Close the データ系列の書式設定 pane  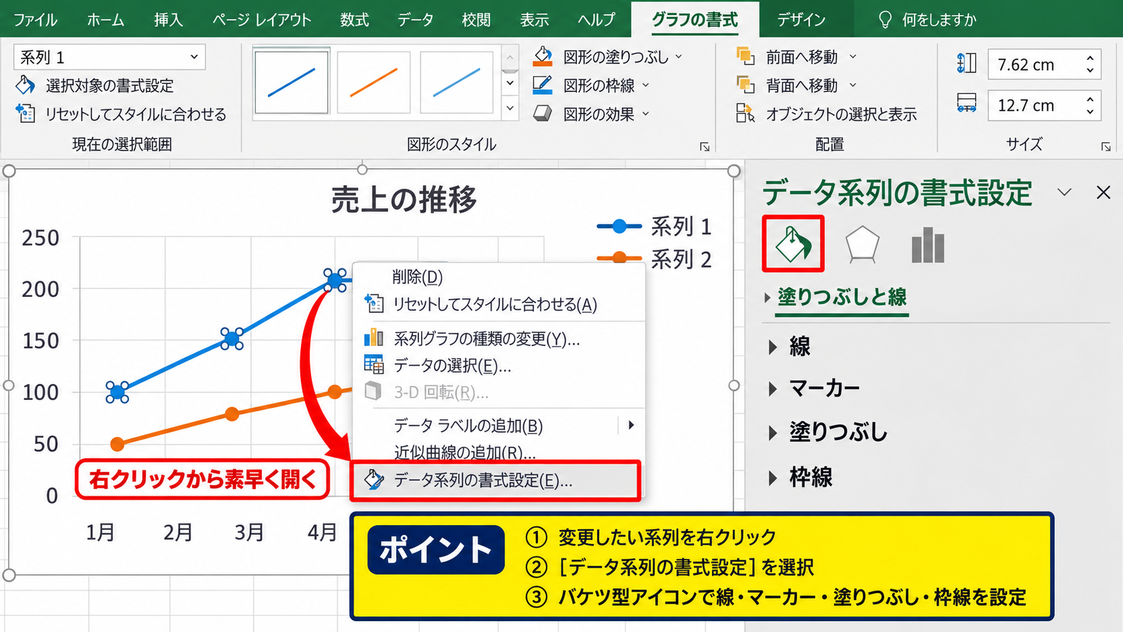pyautogui.click(x=1104, y=192)
